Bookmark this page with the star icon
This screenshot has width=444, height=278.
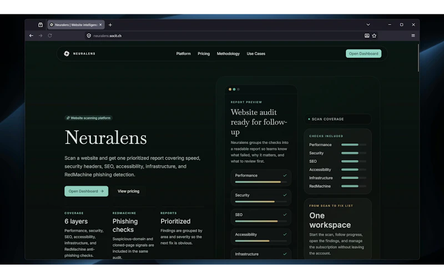click(x=374, y=36)
